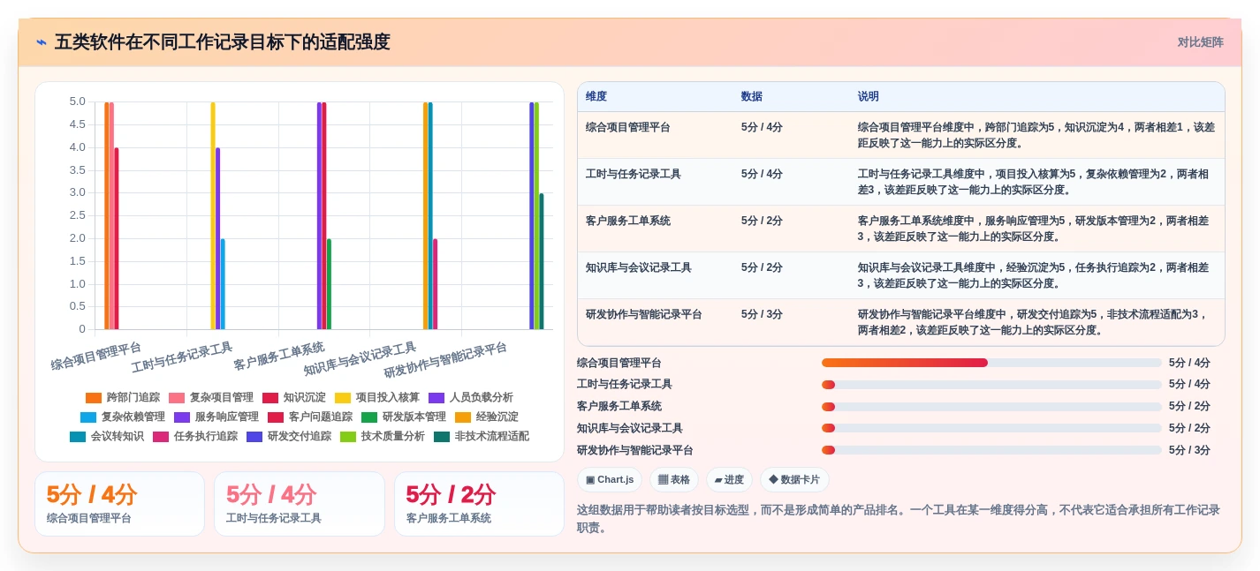
Task: Click the 维度 column header
Action: [x=596, y=97]
